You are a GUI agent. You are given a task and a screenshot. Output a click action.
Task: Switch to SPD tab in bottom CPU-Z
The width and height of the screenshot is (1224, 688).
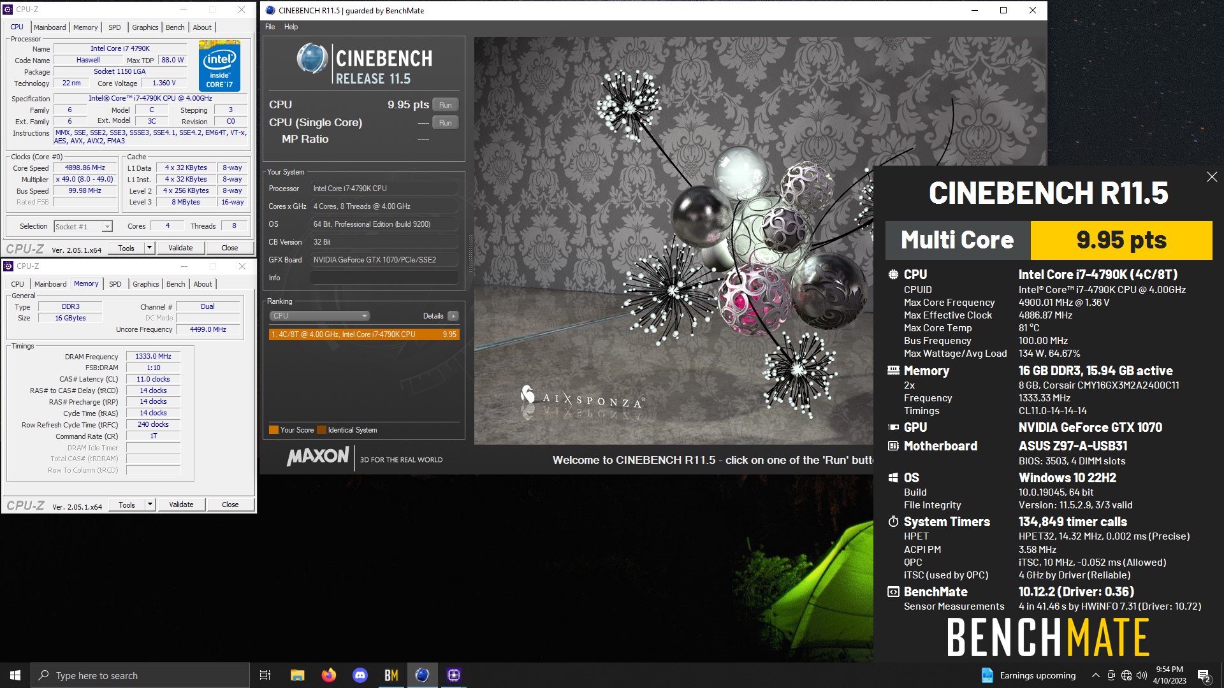115,284
